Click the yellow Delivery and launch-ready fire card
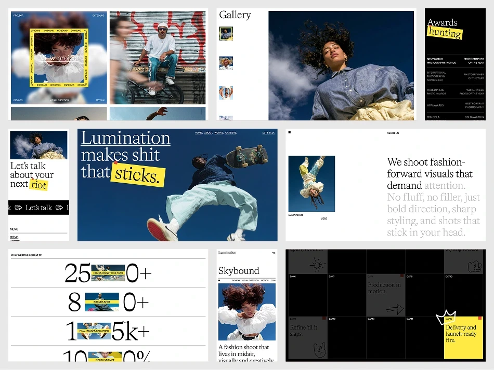This screenshot has width=494, height=370. point(463,337)
